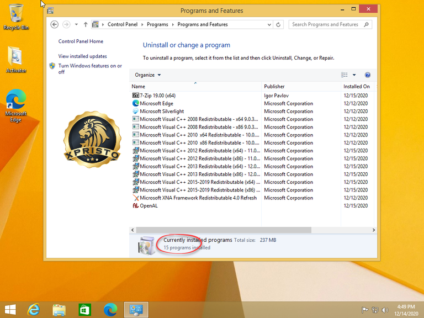Click the 7-Zip program icon
Image resolution: width=424 pixels, height=318 pixels.
pyautogui.click(x=135, y=96)
